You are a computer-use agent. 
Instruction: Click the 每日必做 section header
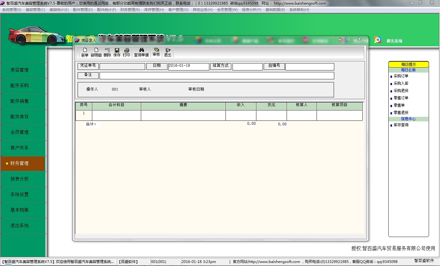[409, 70]
